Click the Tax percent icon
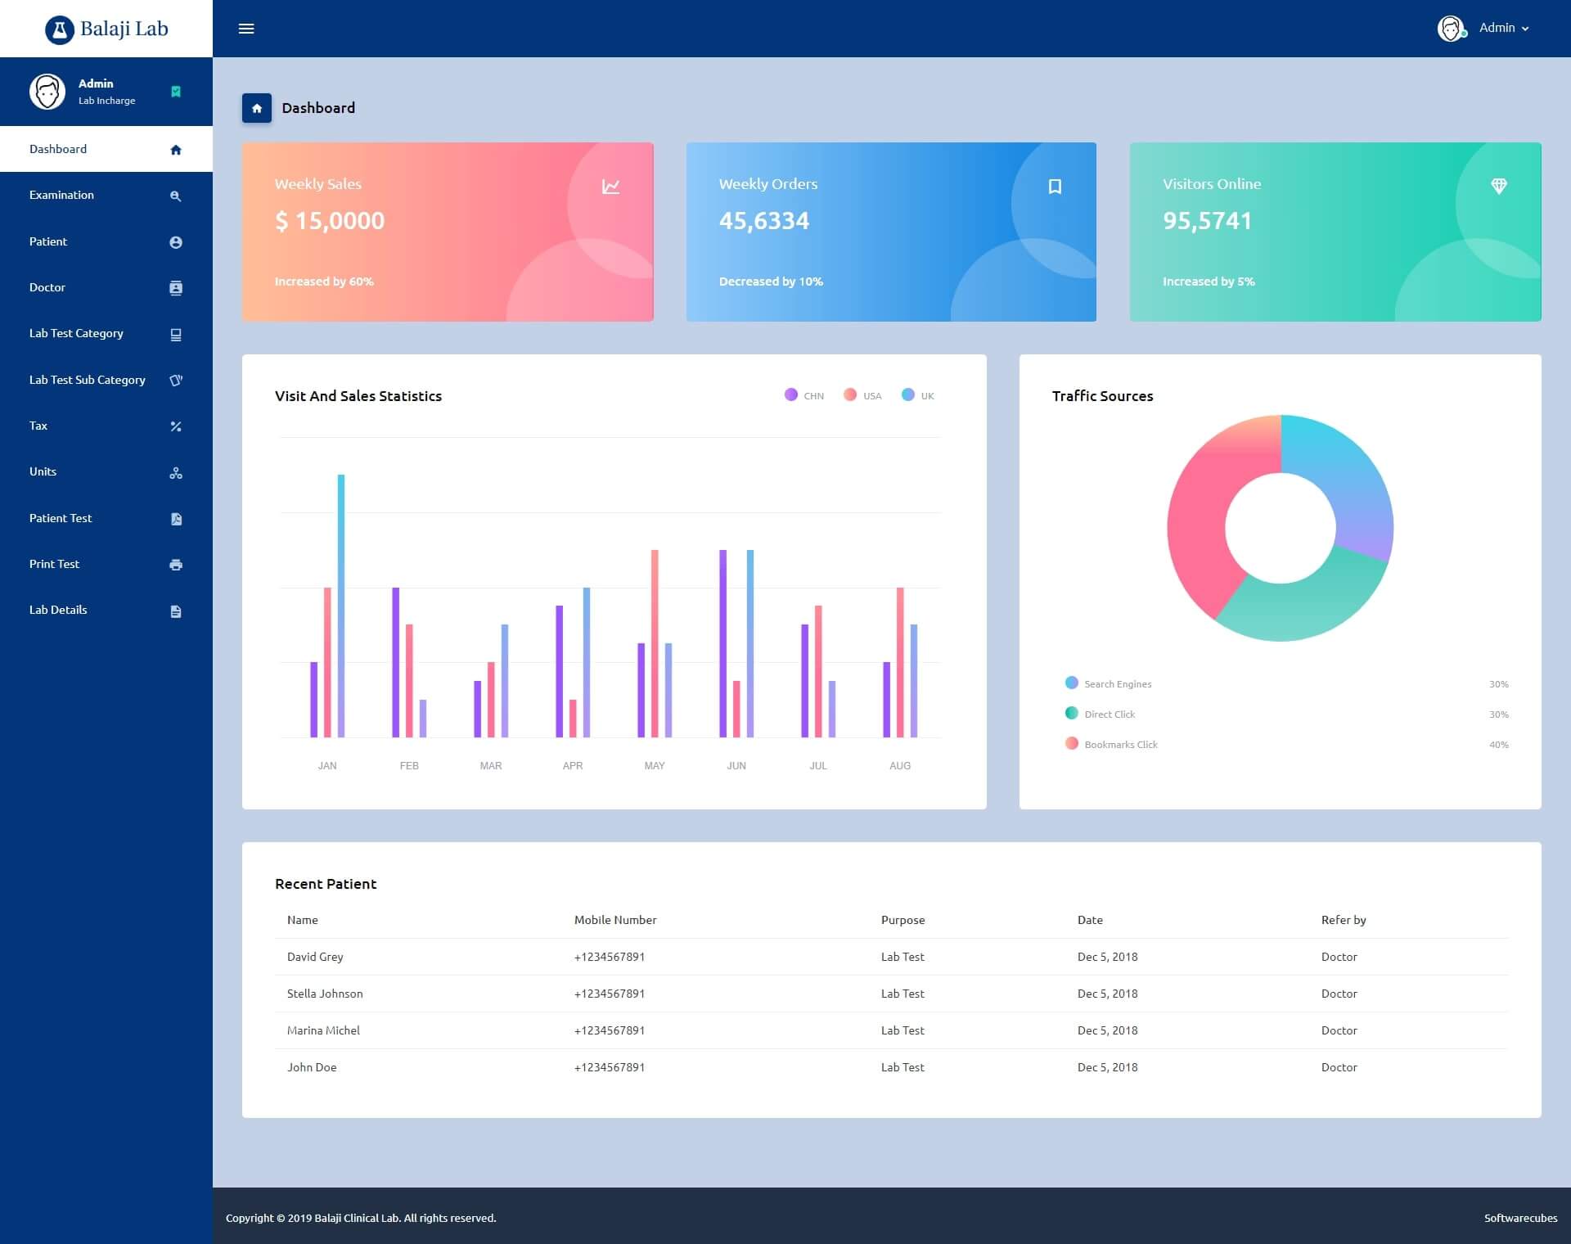 click(x=175, y=426)
